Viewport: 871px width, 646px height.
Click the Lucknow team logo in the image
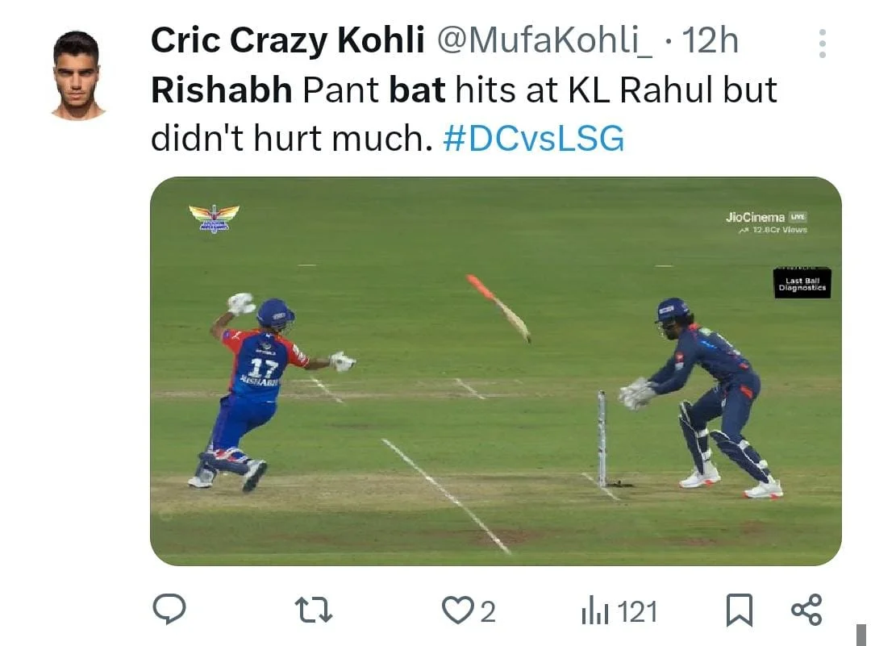coord(214,218)
